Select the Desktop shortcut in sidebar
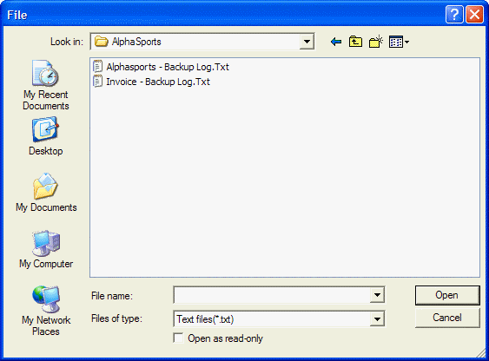Viewport: 489px width, 361px height. [x=45, y=136]
